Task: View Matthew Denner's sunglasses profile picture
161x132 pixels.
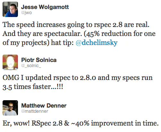Action: [x=10, y=108]
